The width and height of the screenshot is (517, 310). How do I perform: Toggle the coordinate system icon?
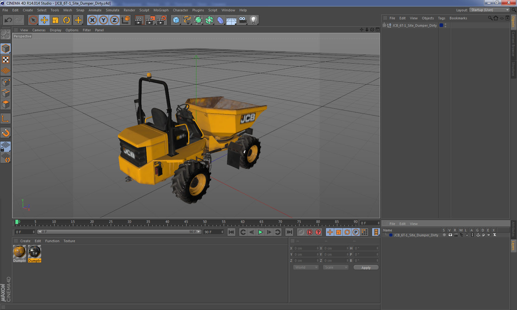(x=126, y=20)
